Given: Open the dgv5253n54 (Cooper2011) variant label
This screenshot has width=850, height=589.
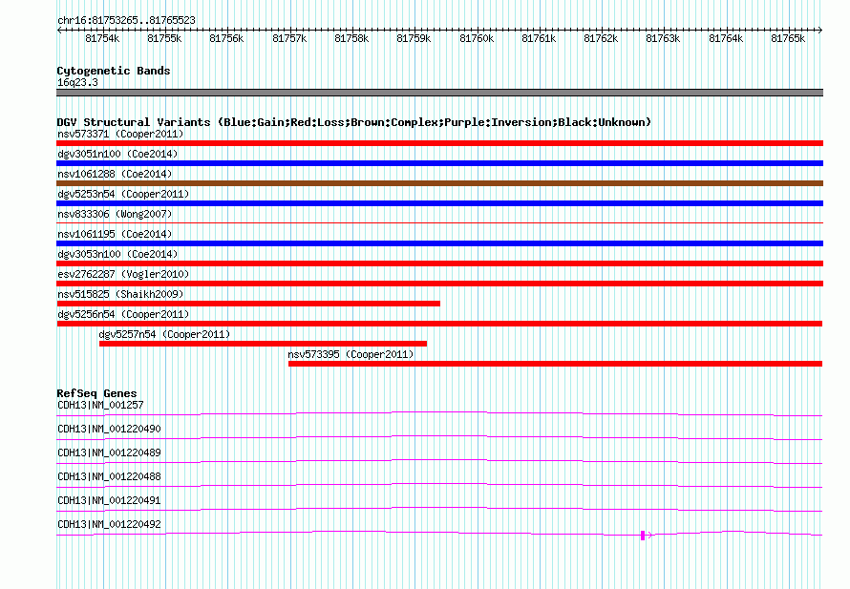Looking at the screenshot, I should pyautogui.click(x=123, y=194).
